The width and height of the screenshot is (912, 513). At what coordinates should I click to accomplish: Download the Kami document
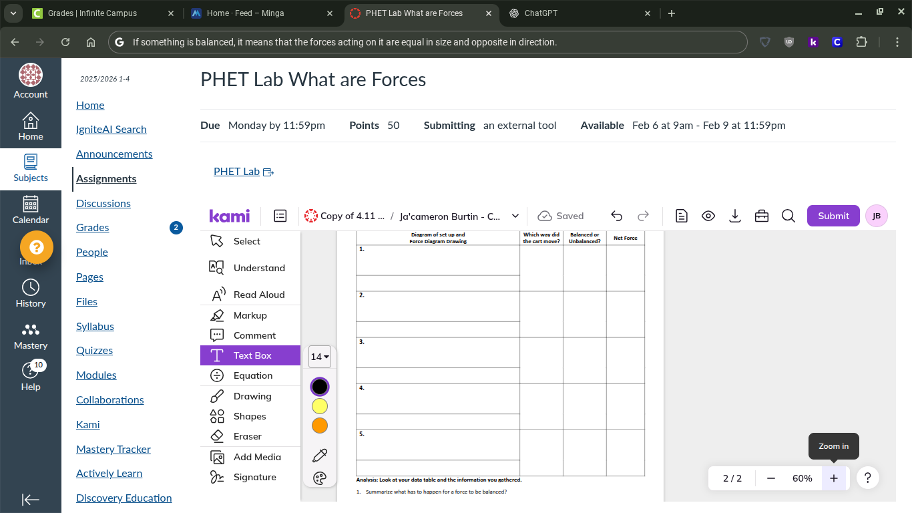click(734, 216)
